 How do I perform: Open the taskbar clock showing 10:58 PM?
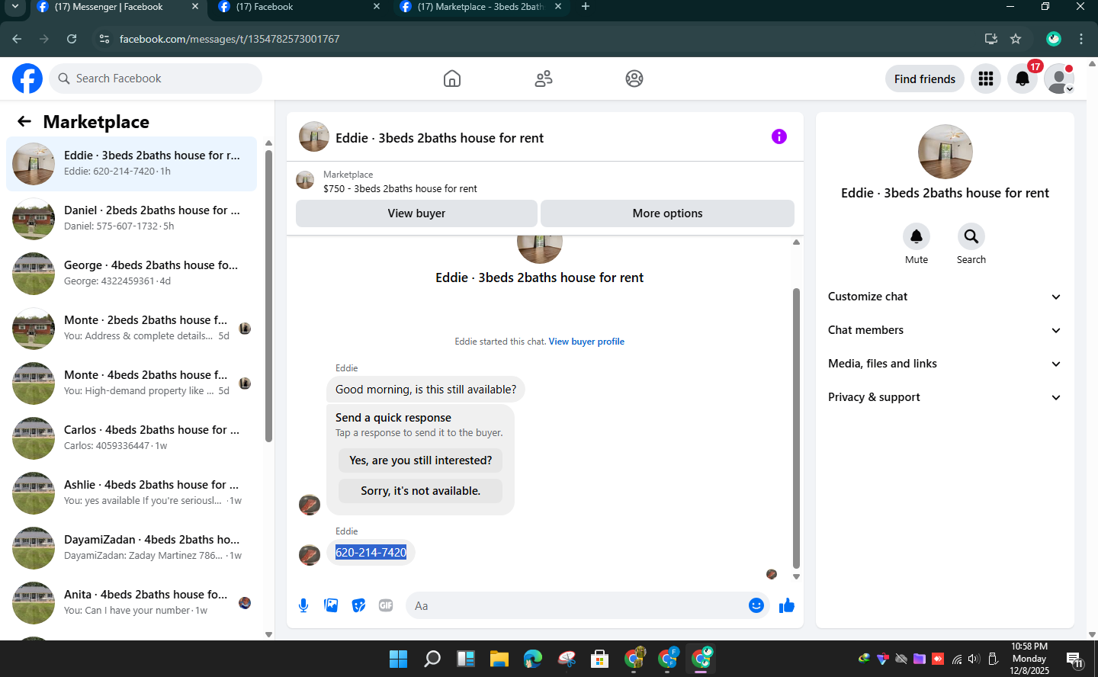1029,659
